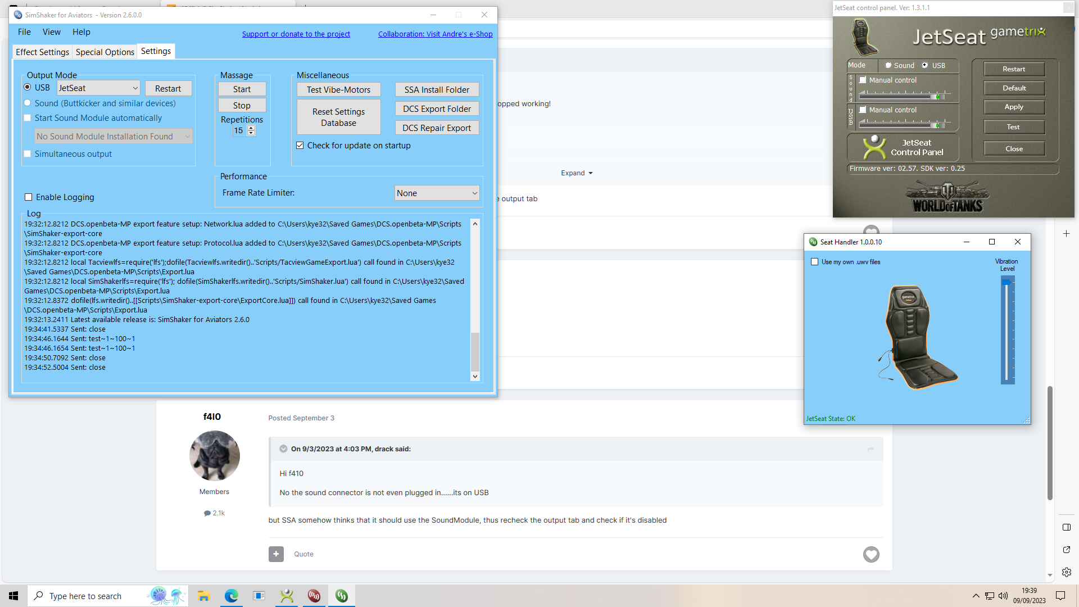
Task: Open the Sound Module Installation dropdown
Action: click(114, 137)
